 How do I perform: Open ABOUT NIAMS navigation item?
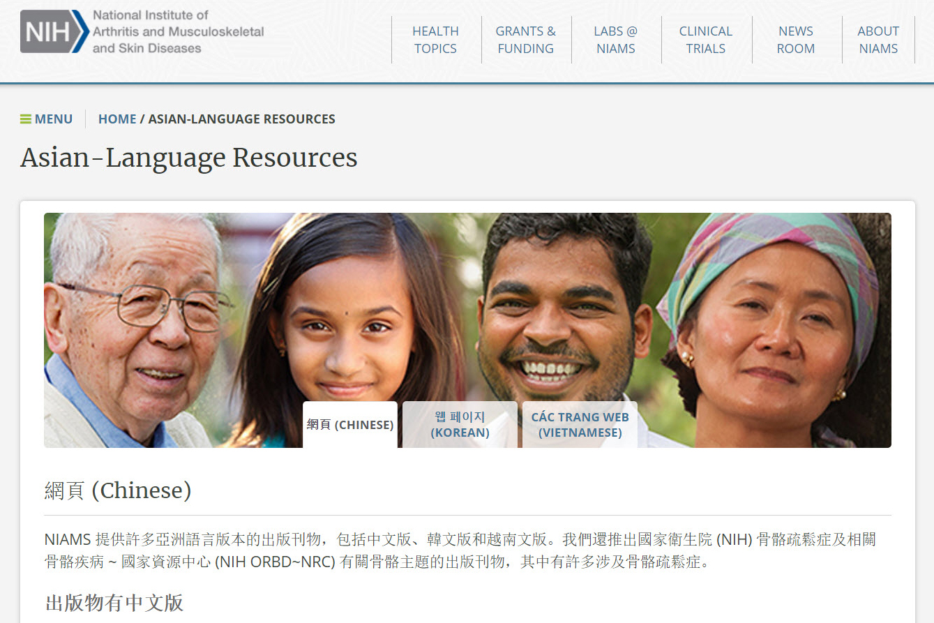click(878, 40)
